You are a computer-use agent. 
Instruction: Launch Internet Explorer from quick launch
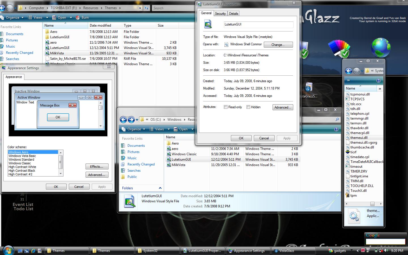point(33,251)
